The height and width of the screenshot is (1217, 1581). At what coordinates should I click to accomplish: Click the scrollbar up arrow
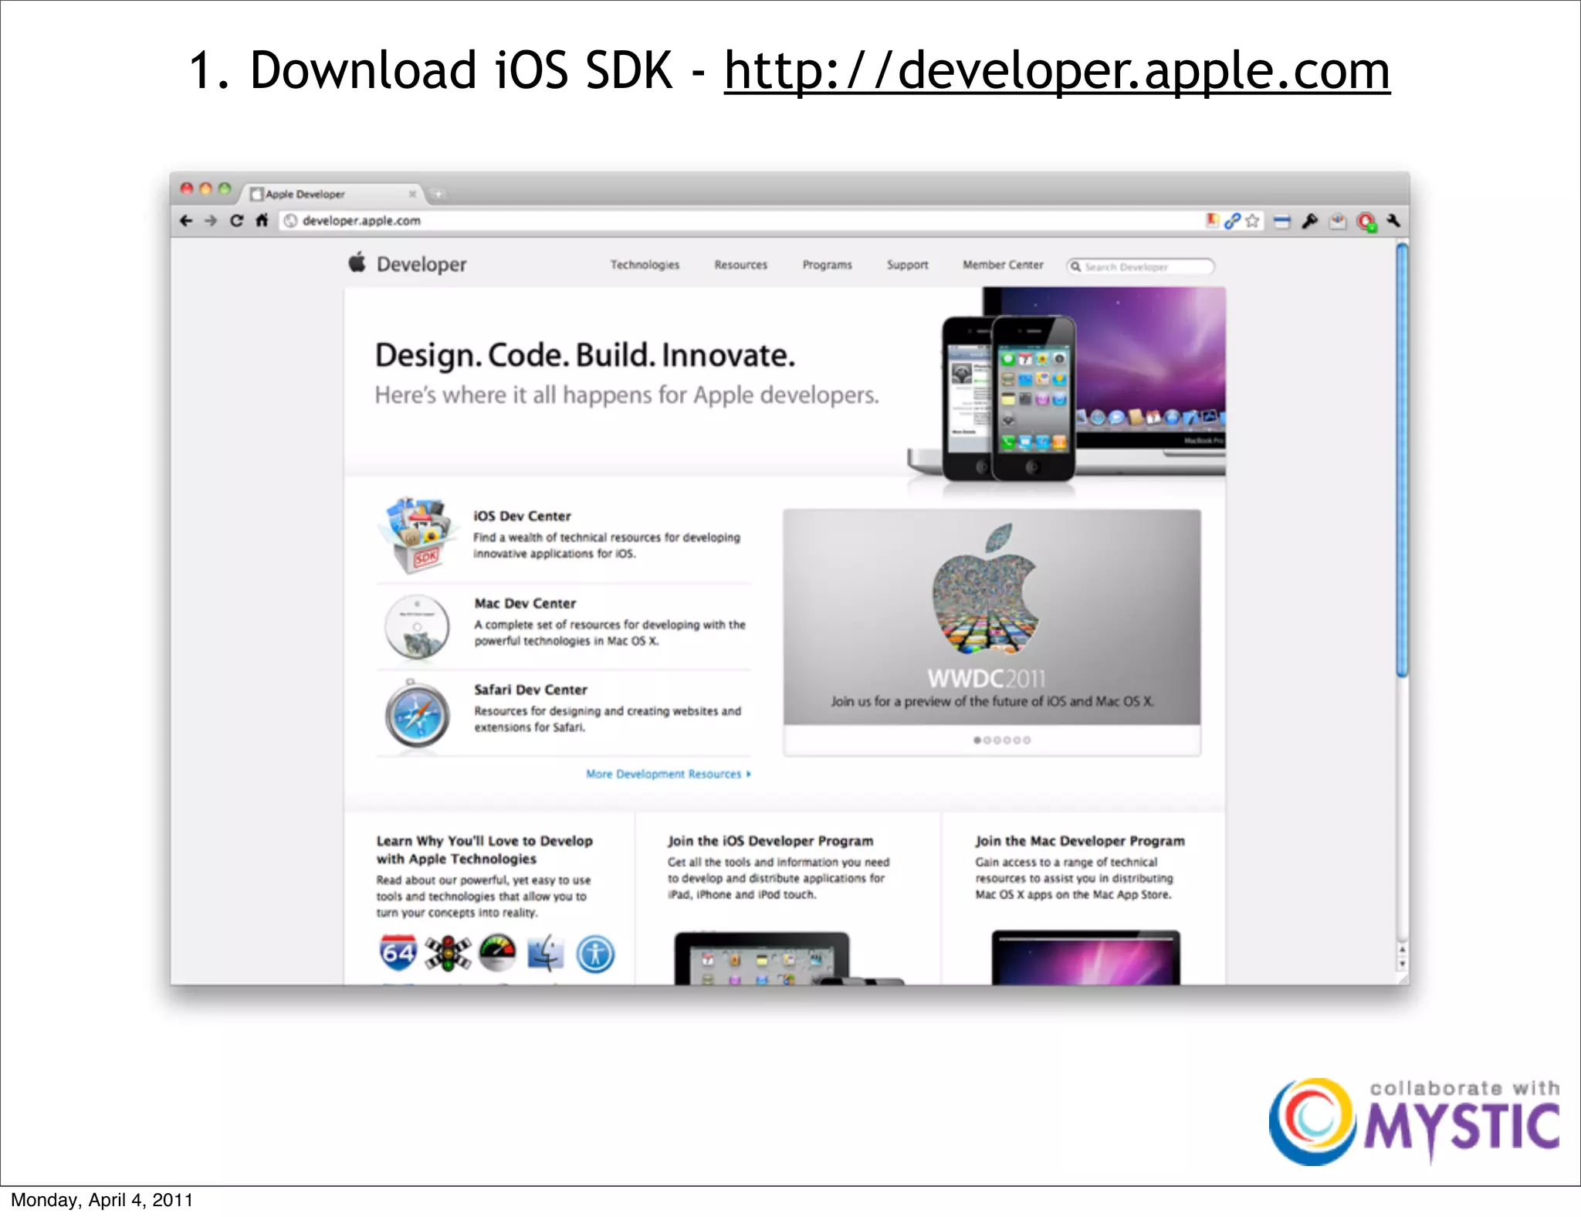coord(1402,950)
